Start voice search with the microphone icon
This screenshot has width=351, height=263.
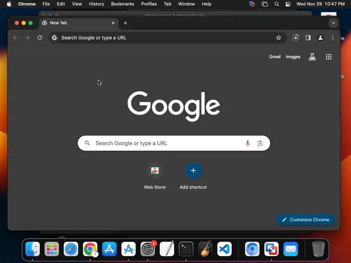(x=247, y=143)
